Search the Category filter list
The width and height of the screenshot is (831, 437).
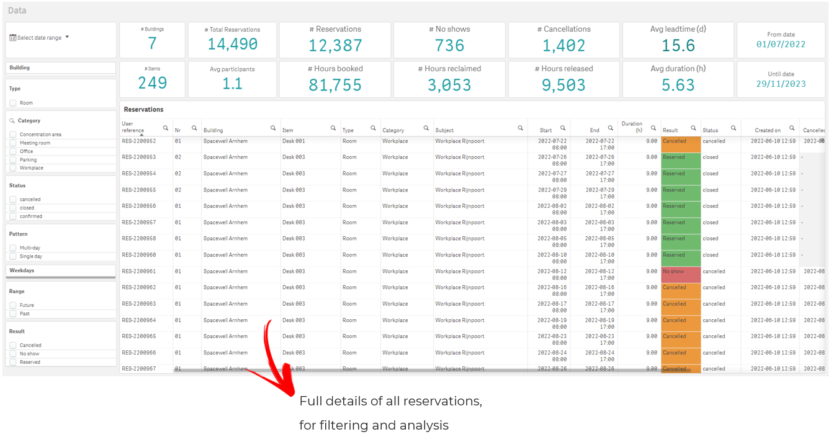(x=12, y=121)
